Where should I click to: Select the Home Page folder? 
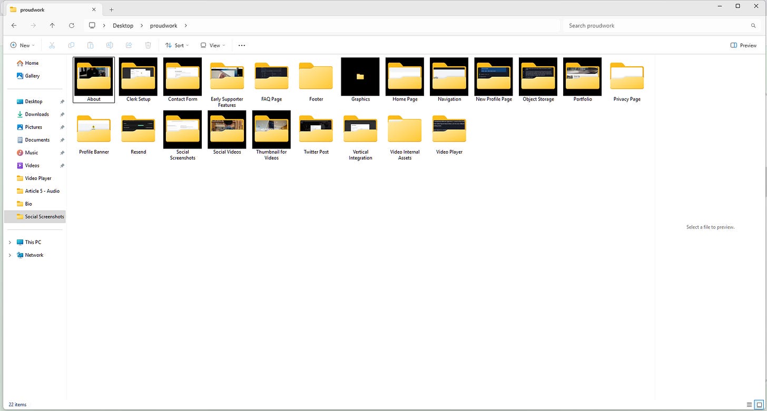click(405, 79)
